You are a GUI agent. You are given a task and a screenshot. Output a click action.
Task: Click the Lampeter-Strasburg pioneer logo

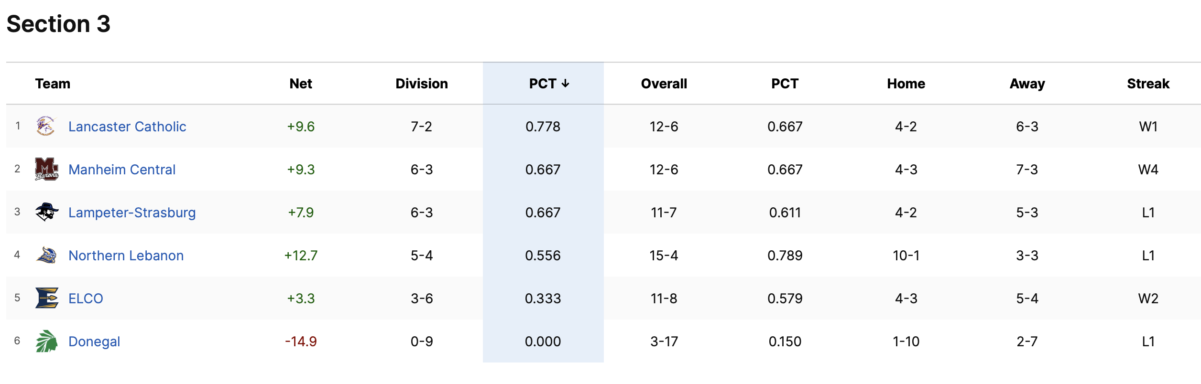46,212
